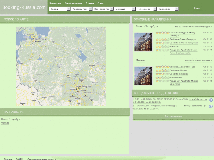214x160 pixels.
Task: Click the Все предложения button
Action: pyautogui.click(x=173, y=116)
